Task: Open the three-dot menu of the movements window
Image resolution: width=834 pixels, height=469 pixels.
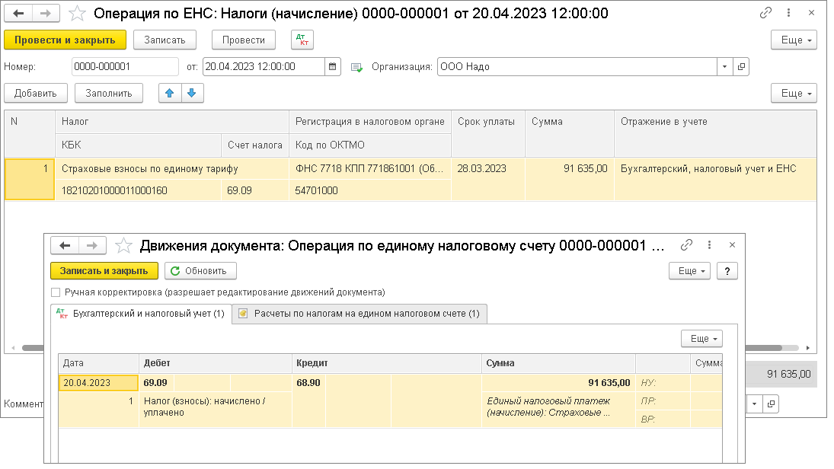Action: [709, 244]
